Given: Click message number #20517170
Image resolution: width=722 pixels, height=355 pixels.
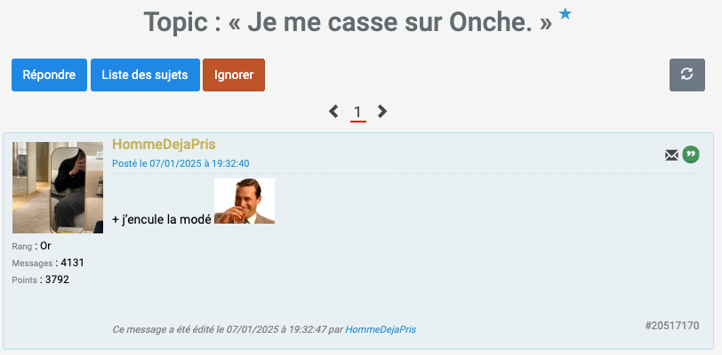Looking at the screenshot, I should click(x=671, y=326).
